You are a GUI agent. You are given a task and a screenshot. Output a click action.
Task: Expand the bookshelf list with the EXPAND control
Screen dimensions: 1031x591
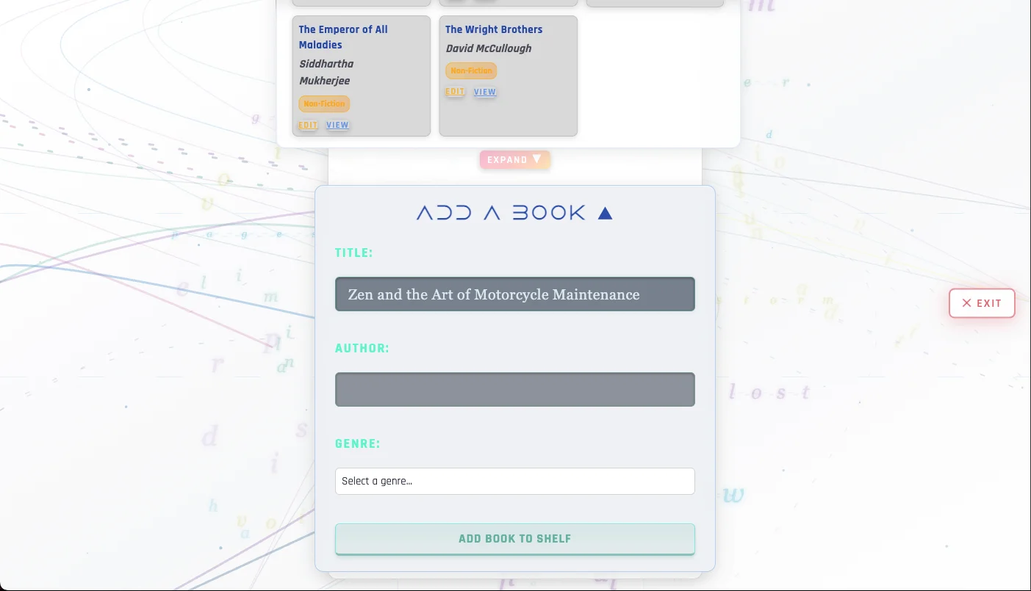click(x=509, y=159)
